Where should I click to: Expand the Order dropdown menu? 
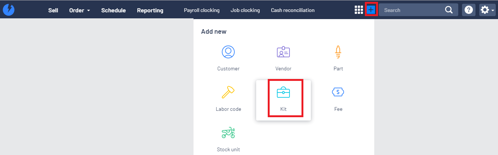point(79,10)
